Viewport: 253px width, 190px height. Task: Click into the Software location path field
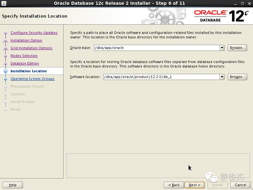pyautogui.click(x=161, y=77)
